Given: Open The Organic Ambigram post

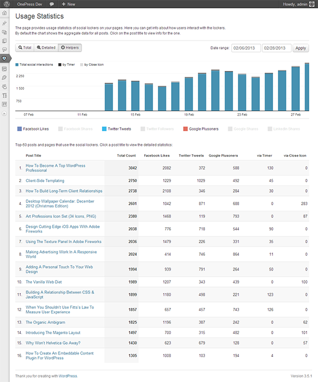Looking at the screenshot, I should click(46, 322).
